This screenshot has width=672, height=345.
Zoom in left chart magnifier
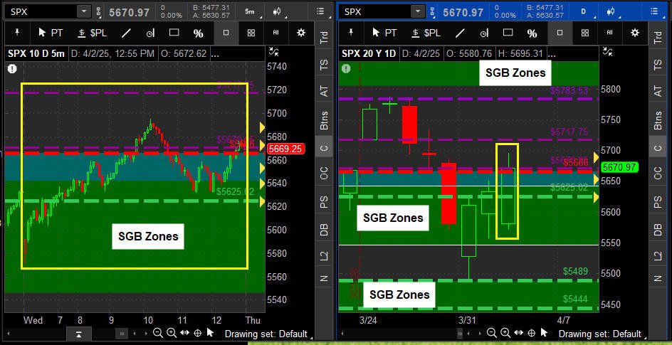point(172,333)
